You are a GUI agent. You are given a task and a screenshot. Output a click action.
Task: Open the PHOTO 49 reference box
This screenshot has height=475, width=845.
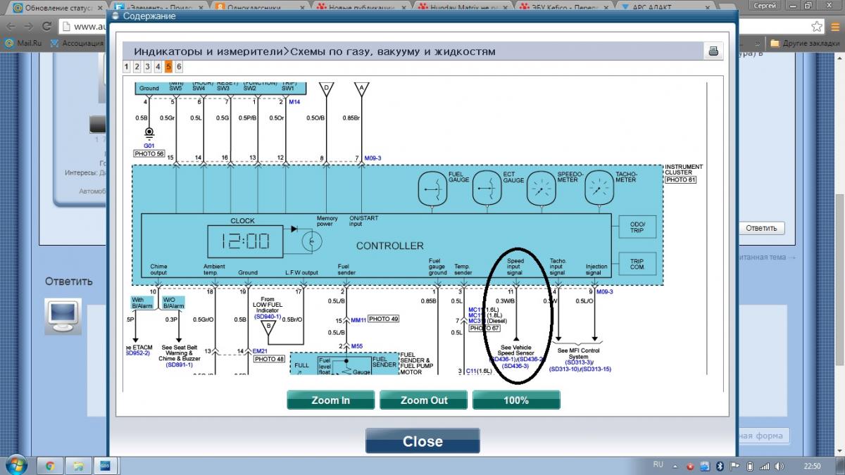click(x=384, y=319)
